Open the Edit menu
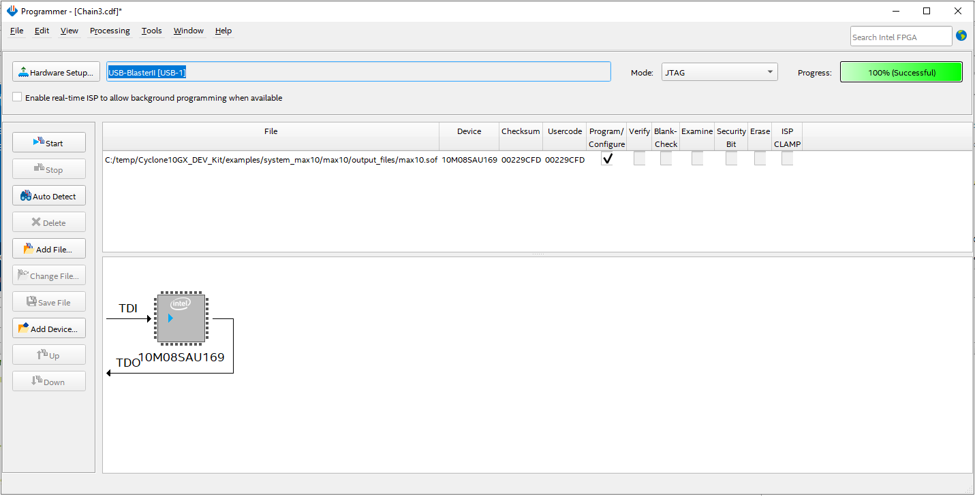 pos(42,31)
